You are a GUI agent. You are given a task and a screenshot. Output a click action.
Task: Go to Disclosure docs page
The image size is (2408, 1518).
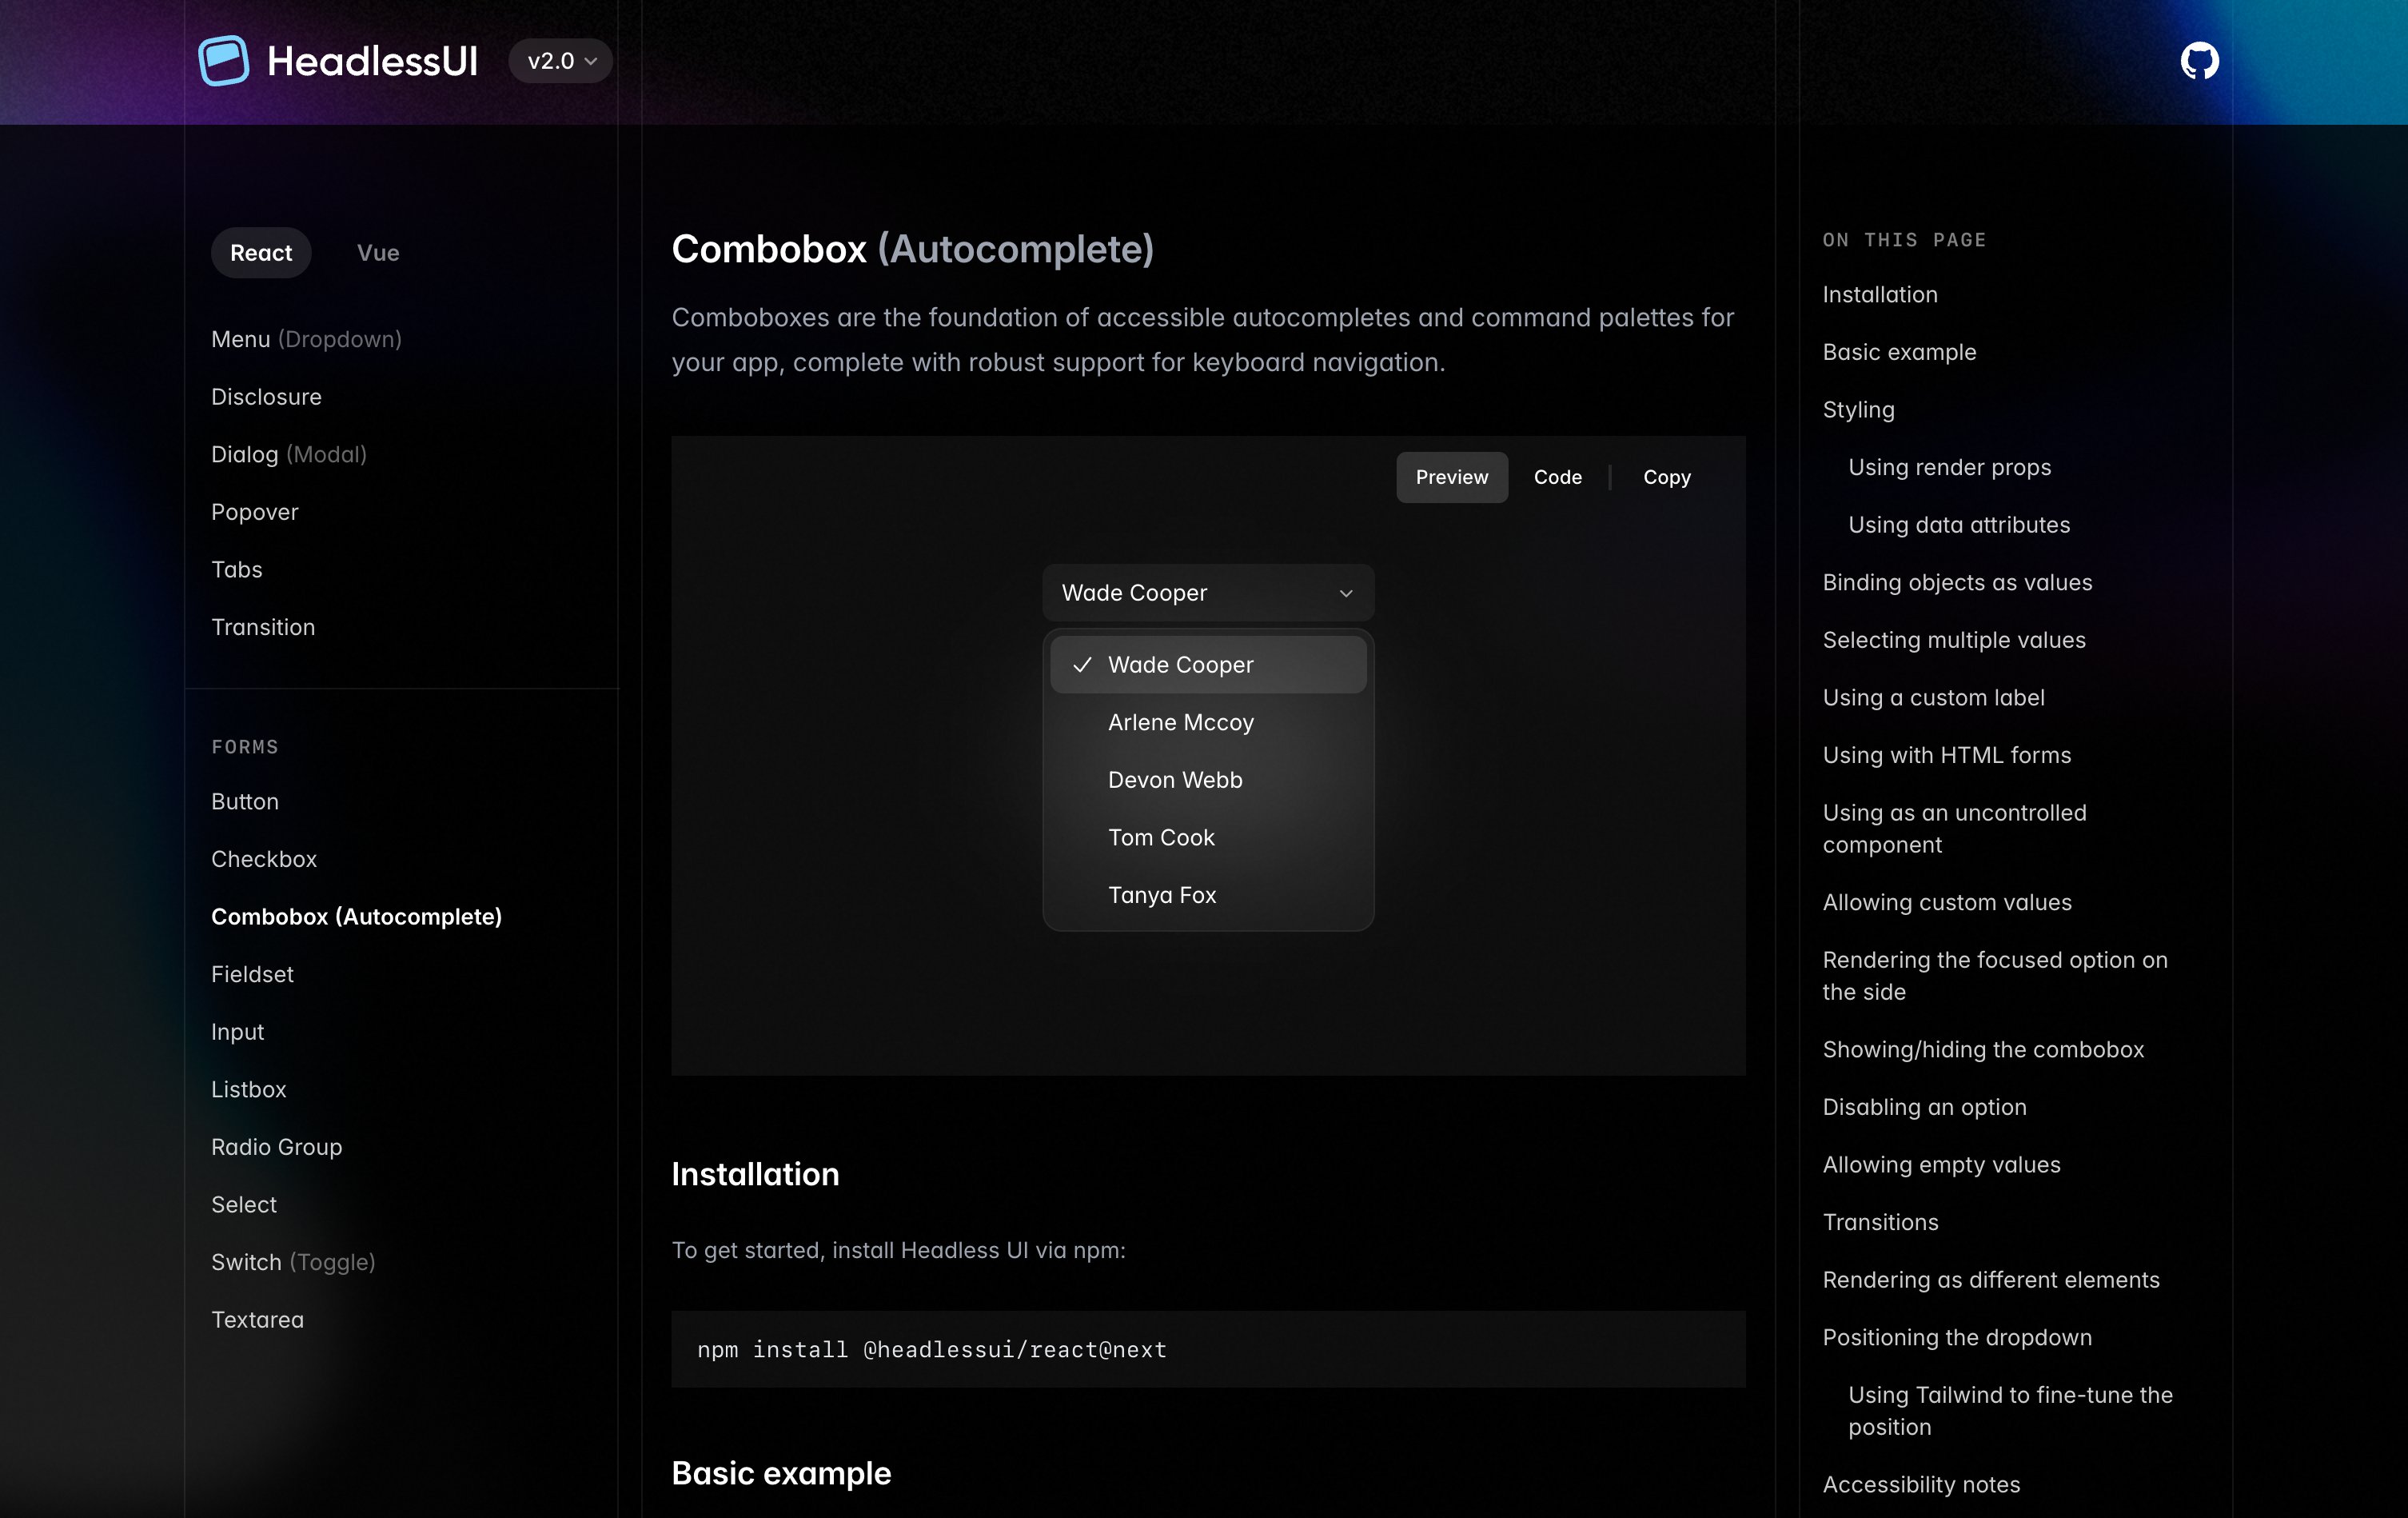[x=266, y=397]
